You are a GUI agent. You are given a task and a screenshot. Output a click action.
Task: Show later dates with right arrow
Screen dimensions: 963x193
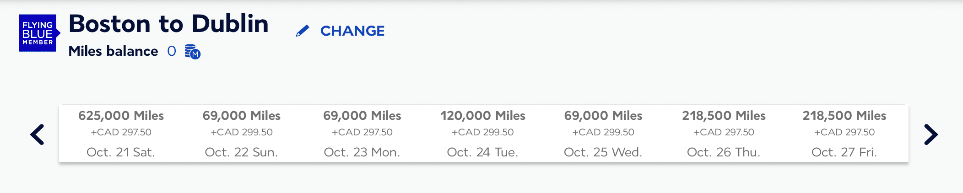coord(931,134)
